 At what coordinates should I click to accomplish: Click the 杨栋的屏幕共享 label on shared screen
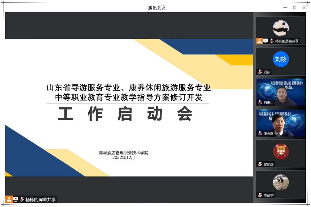41,200
